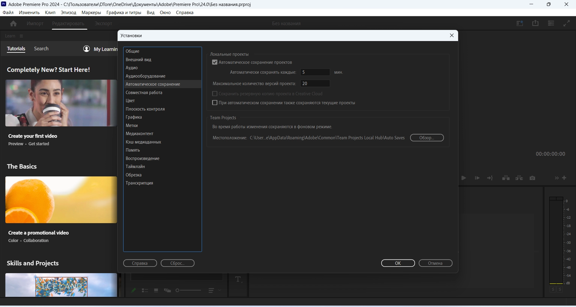Expand the transport overflow chevrons

(x=557, y=178)
